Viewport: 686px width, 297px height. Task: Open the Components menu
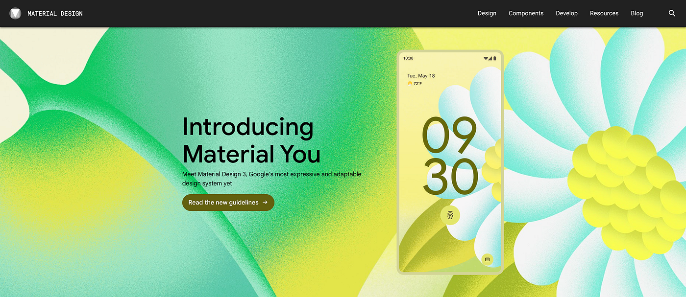(x=526, y=13)
